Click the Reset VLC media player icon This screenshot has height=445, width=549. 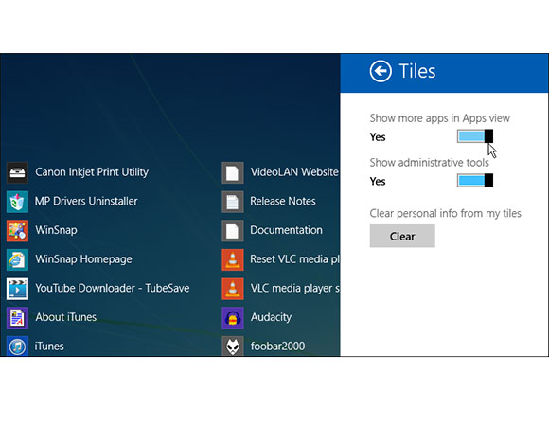pos(233,259)
